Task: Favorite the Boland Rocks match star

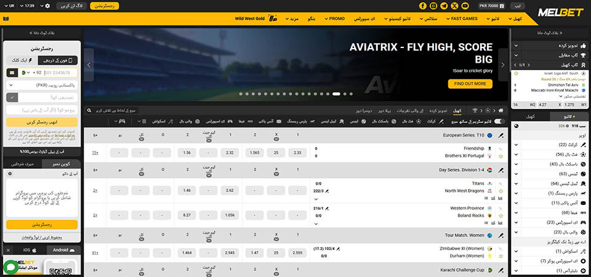Action: click(x=501, y=215)
